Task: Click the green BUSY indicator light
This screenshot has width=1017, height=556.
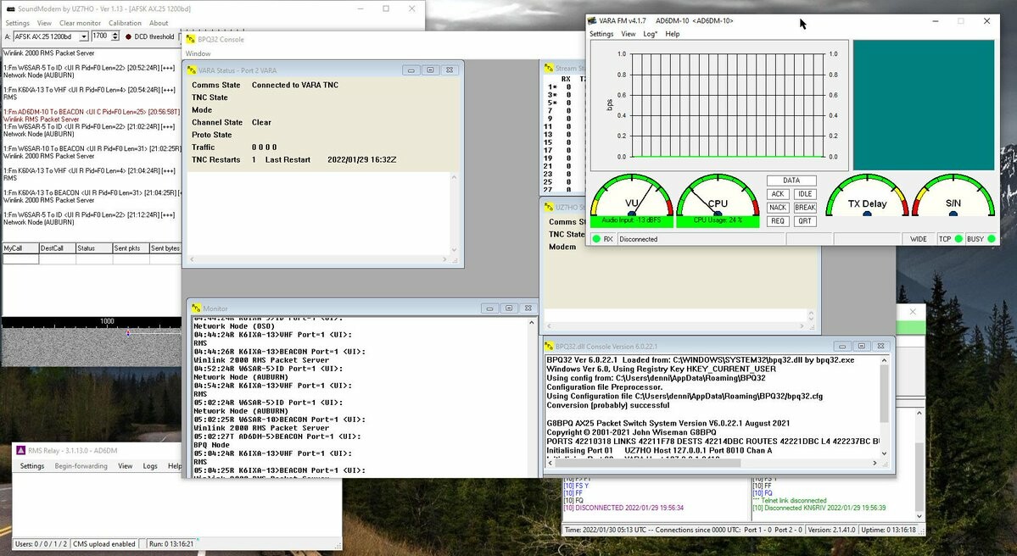Action: 991,239
